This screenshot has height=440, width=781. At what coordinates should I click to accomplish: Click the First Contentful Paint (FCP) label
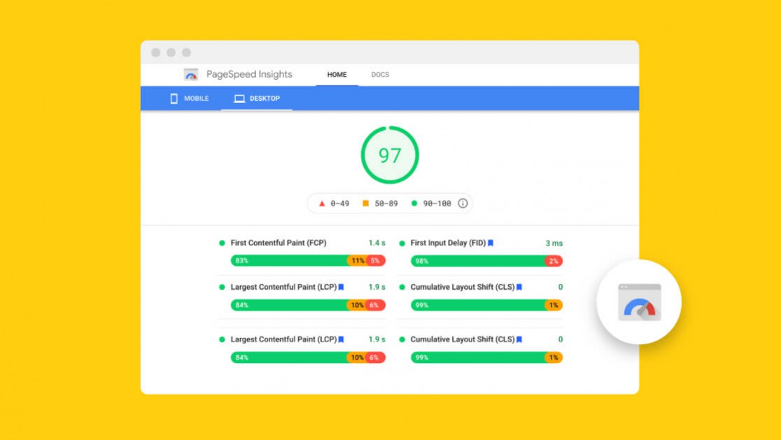[x=279, y=243]
